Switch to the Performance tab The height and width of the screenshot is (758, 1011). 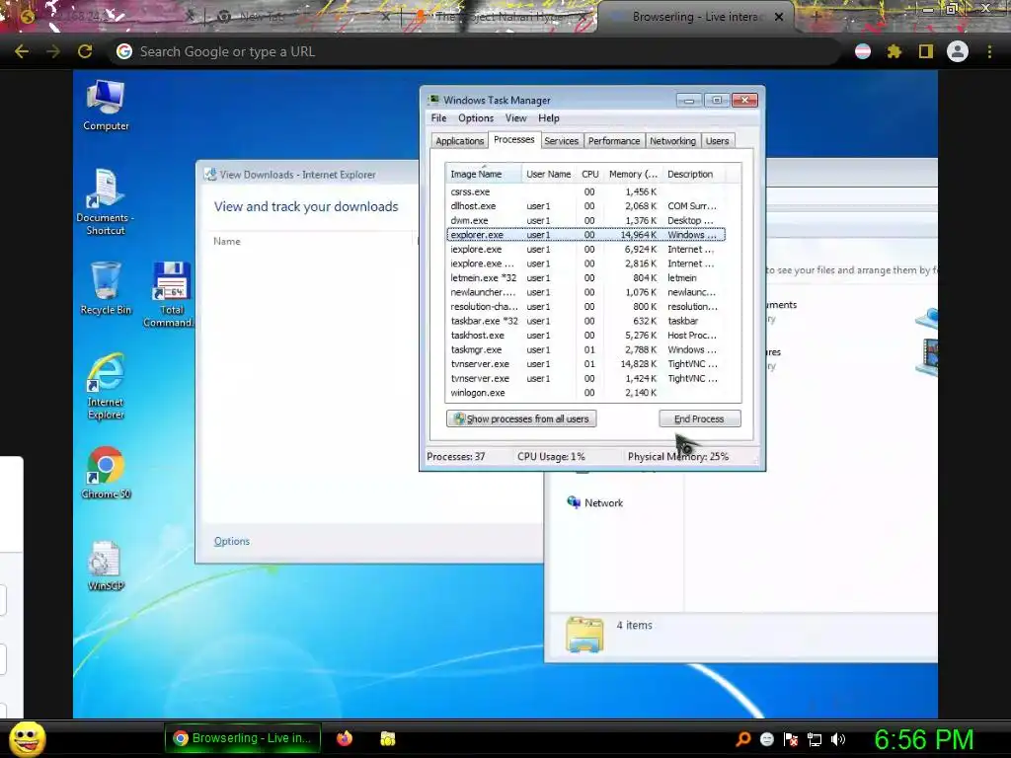click(614, 140)
